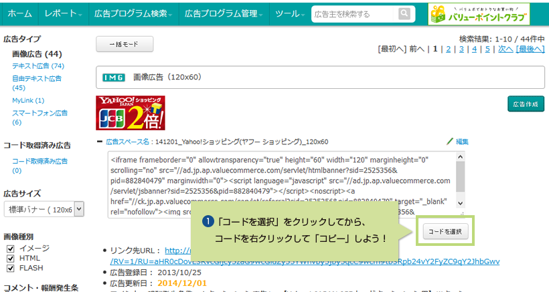This screenshot has width=549, height=292.
Task: Click the 画像広告（120x60）heading text
Action: [167, 78]
